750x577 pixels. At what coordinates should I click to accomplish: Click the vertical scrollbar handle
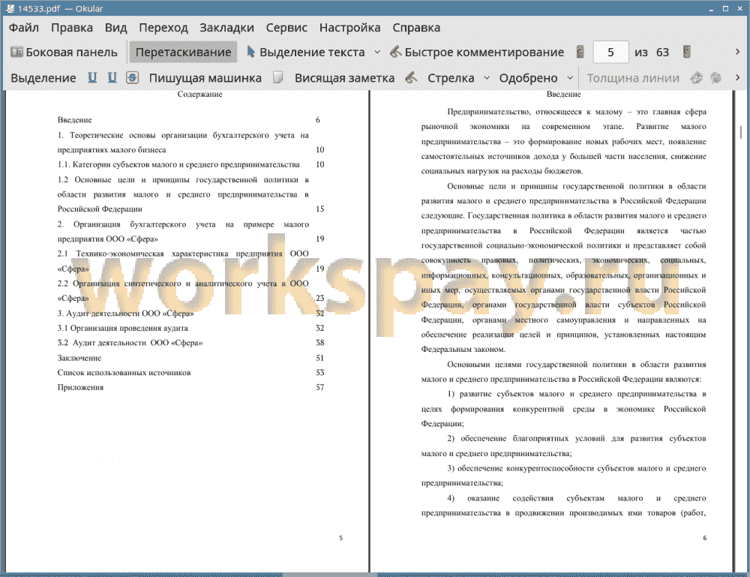click(x=741, y=131)
